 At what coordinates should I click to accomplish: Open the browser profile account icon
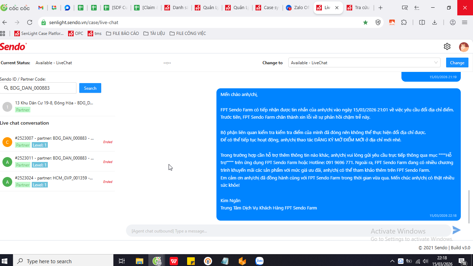[453, 22]
